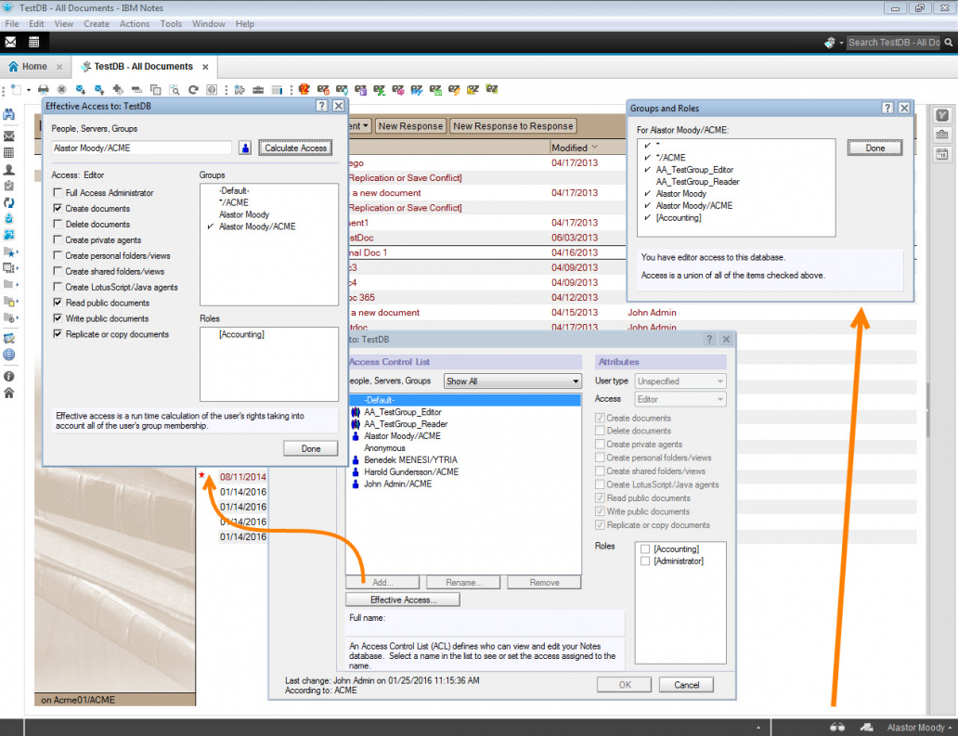The width and height of the screenshot is (958, 736).
Task: Open To Do clipboard icon in sidebar
Action: (x=9, y=186)
